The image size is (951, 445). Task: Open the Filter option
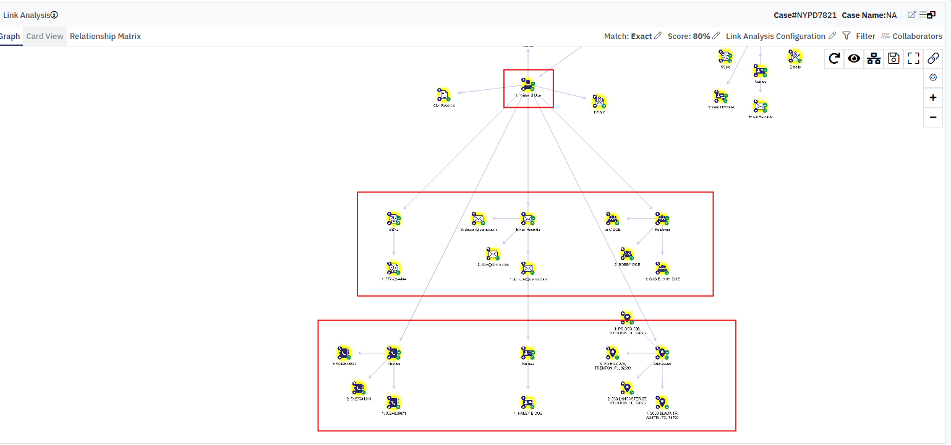click(x=859, y=36)
